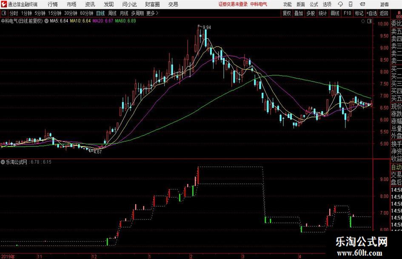This screenshot has height=259, width=402.
Task: Switch to the 60分钟 period tab
Action: pyautogui.click(x=86, y=13)
